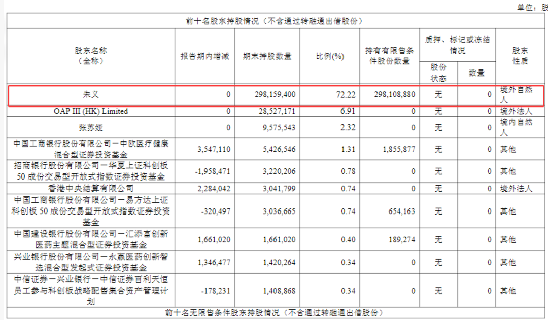The height and width of the screenshot is (320, 548).
Task: Click the 股东名称（全称） column header
Action: click(91, 56)
